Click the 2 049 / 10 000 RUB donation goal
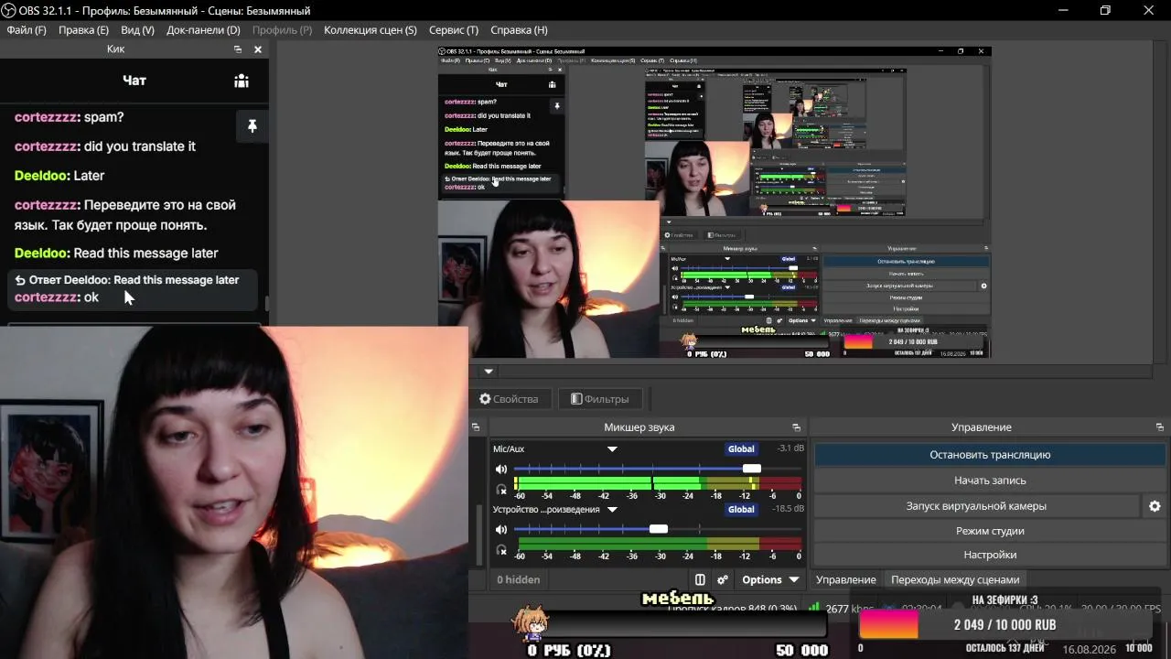Screen dimensions: 1171x659 pos(1005,625)
